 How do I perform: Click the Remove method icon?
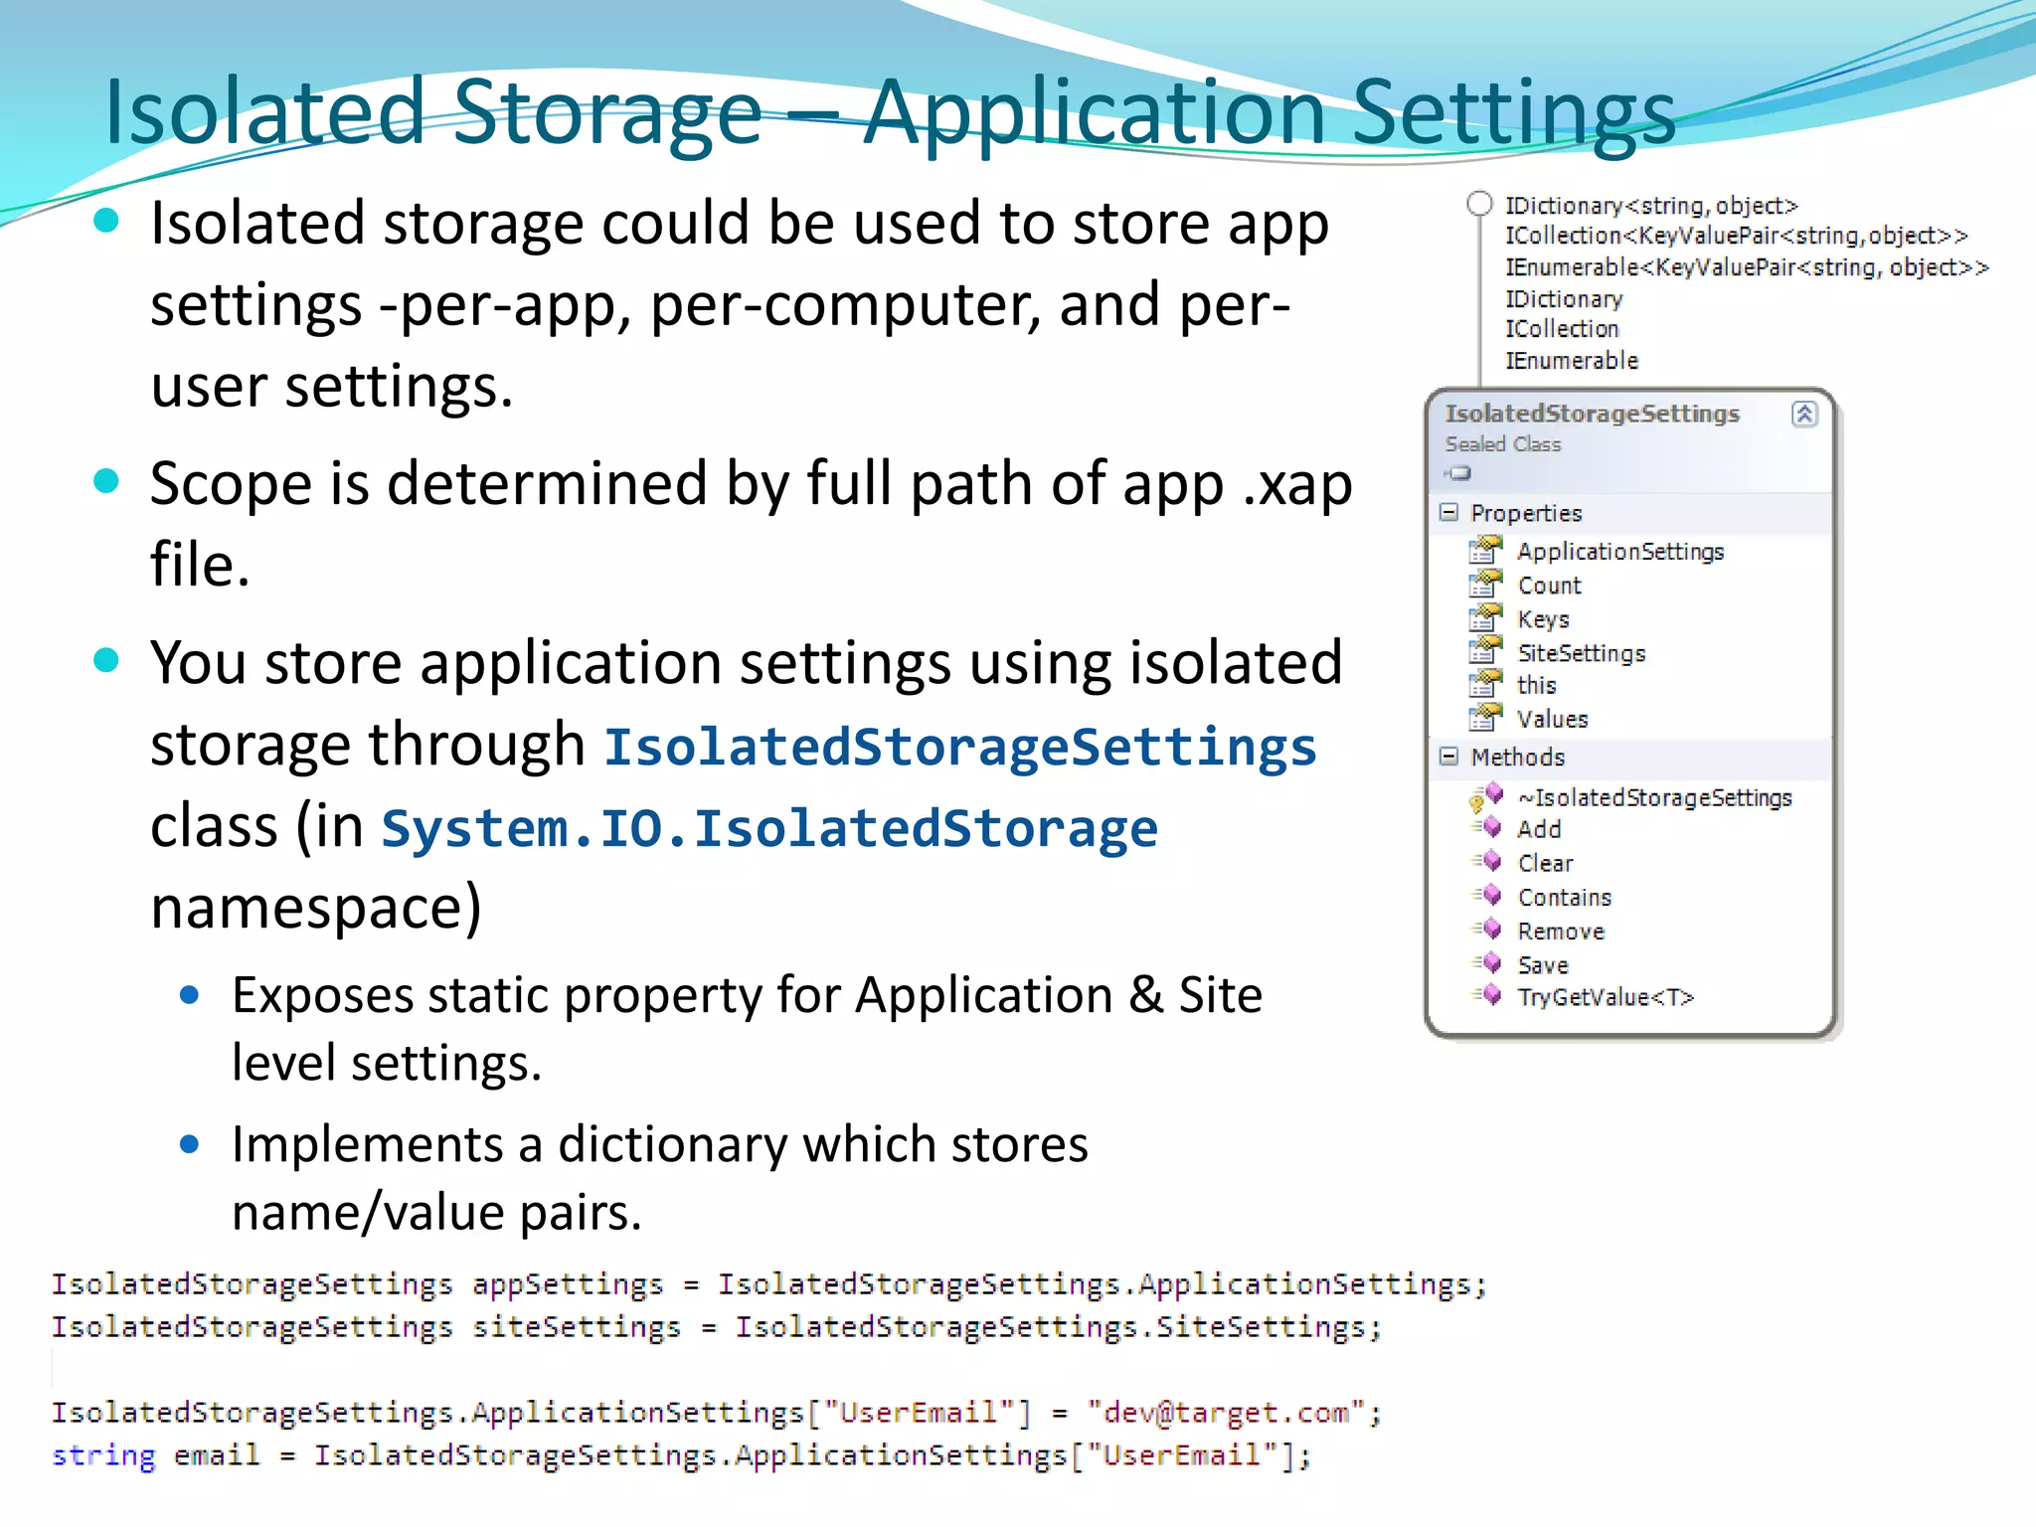[1487, 930]
